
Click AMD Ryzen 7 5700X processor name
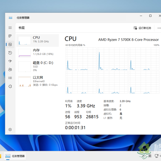[129, 40]
